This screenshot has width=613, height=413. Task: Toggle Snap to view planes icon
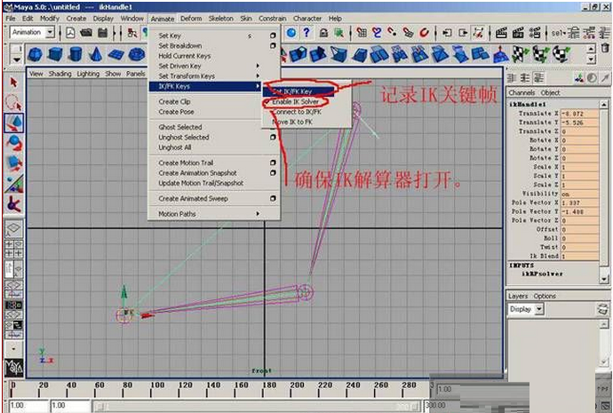[408, 33]
